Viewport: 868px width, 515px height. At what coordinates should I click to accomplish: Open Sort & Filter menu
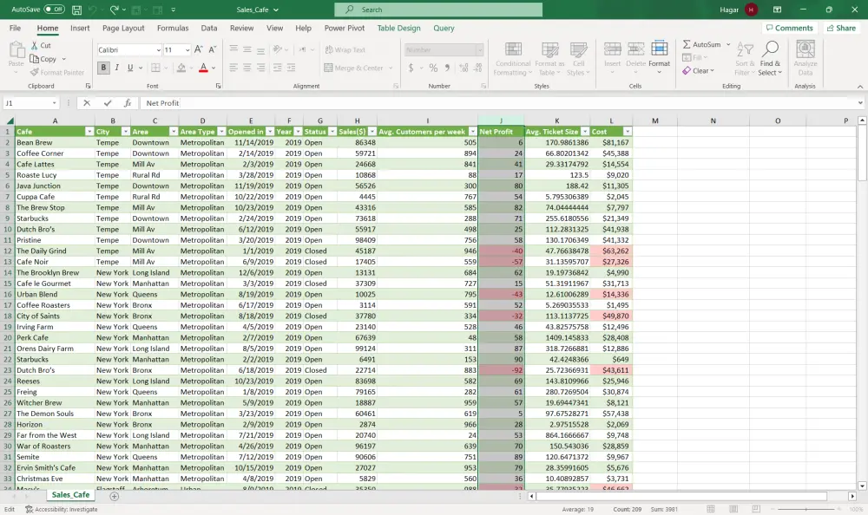pyautogui.click(x=745, y=58)
